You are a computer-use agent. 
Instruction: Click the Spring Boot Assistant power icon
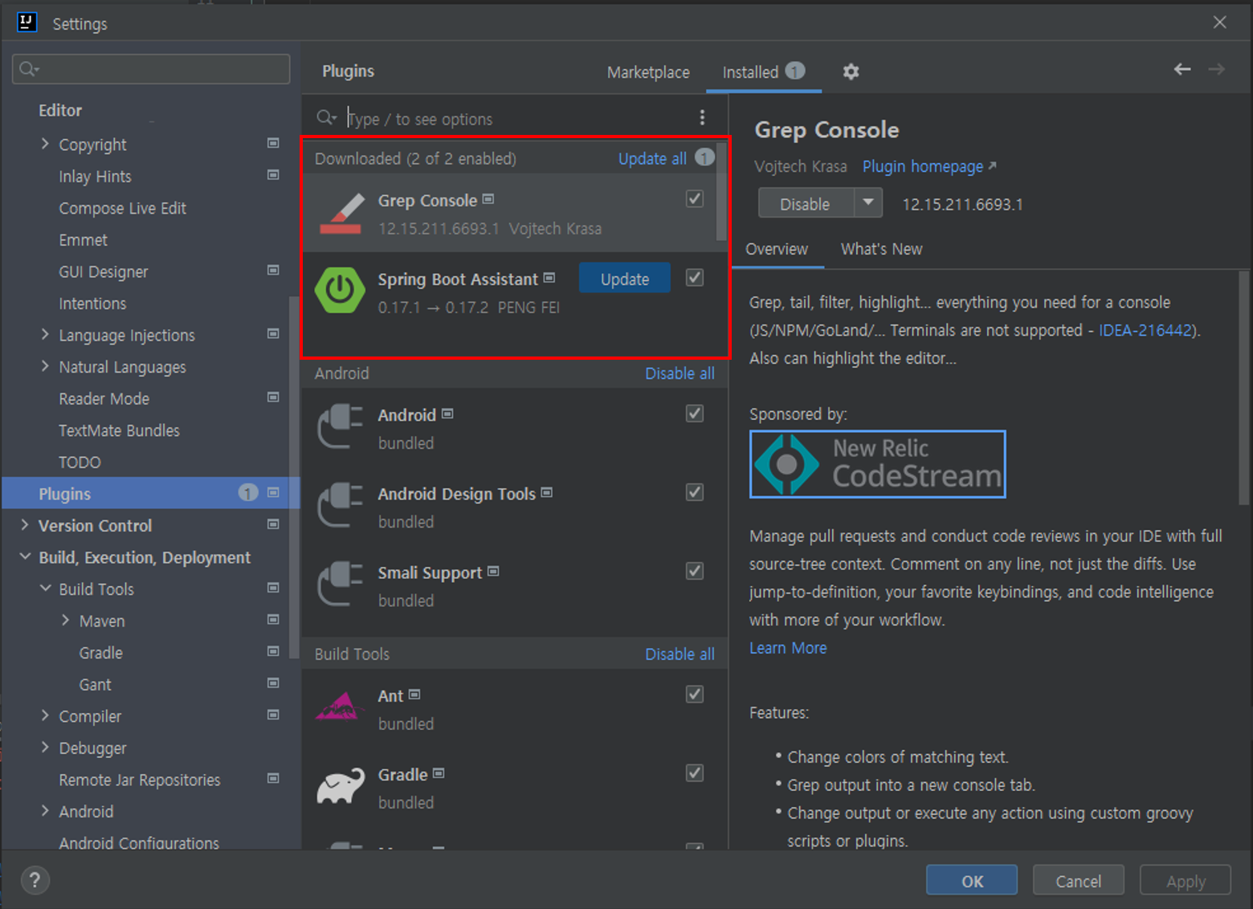(x=340, y=290)
